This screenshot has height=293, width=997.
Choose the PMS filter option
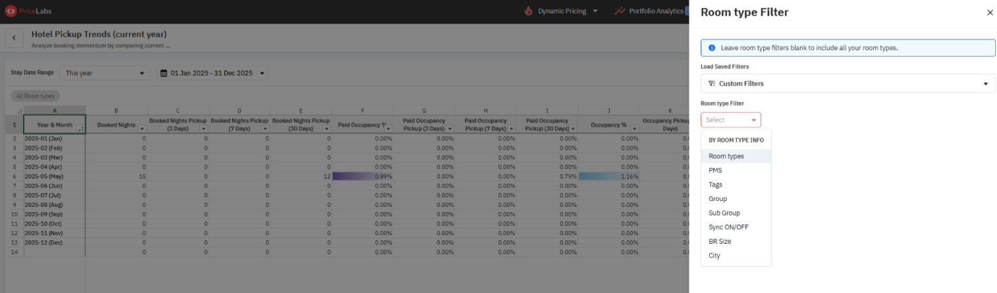click(x=715, y=170)
